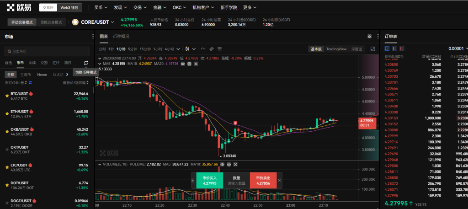Click the 切换币种模式 swap icon
Screen dimensions: 468x209
(x=86, y=63)
